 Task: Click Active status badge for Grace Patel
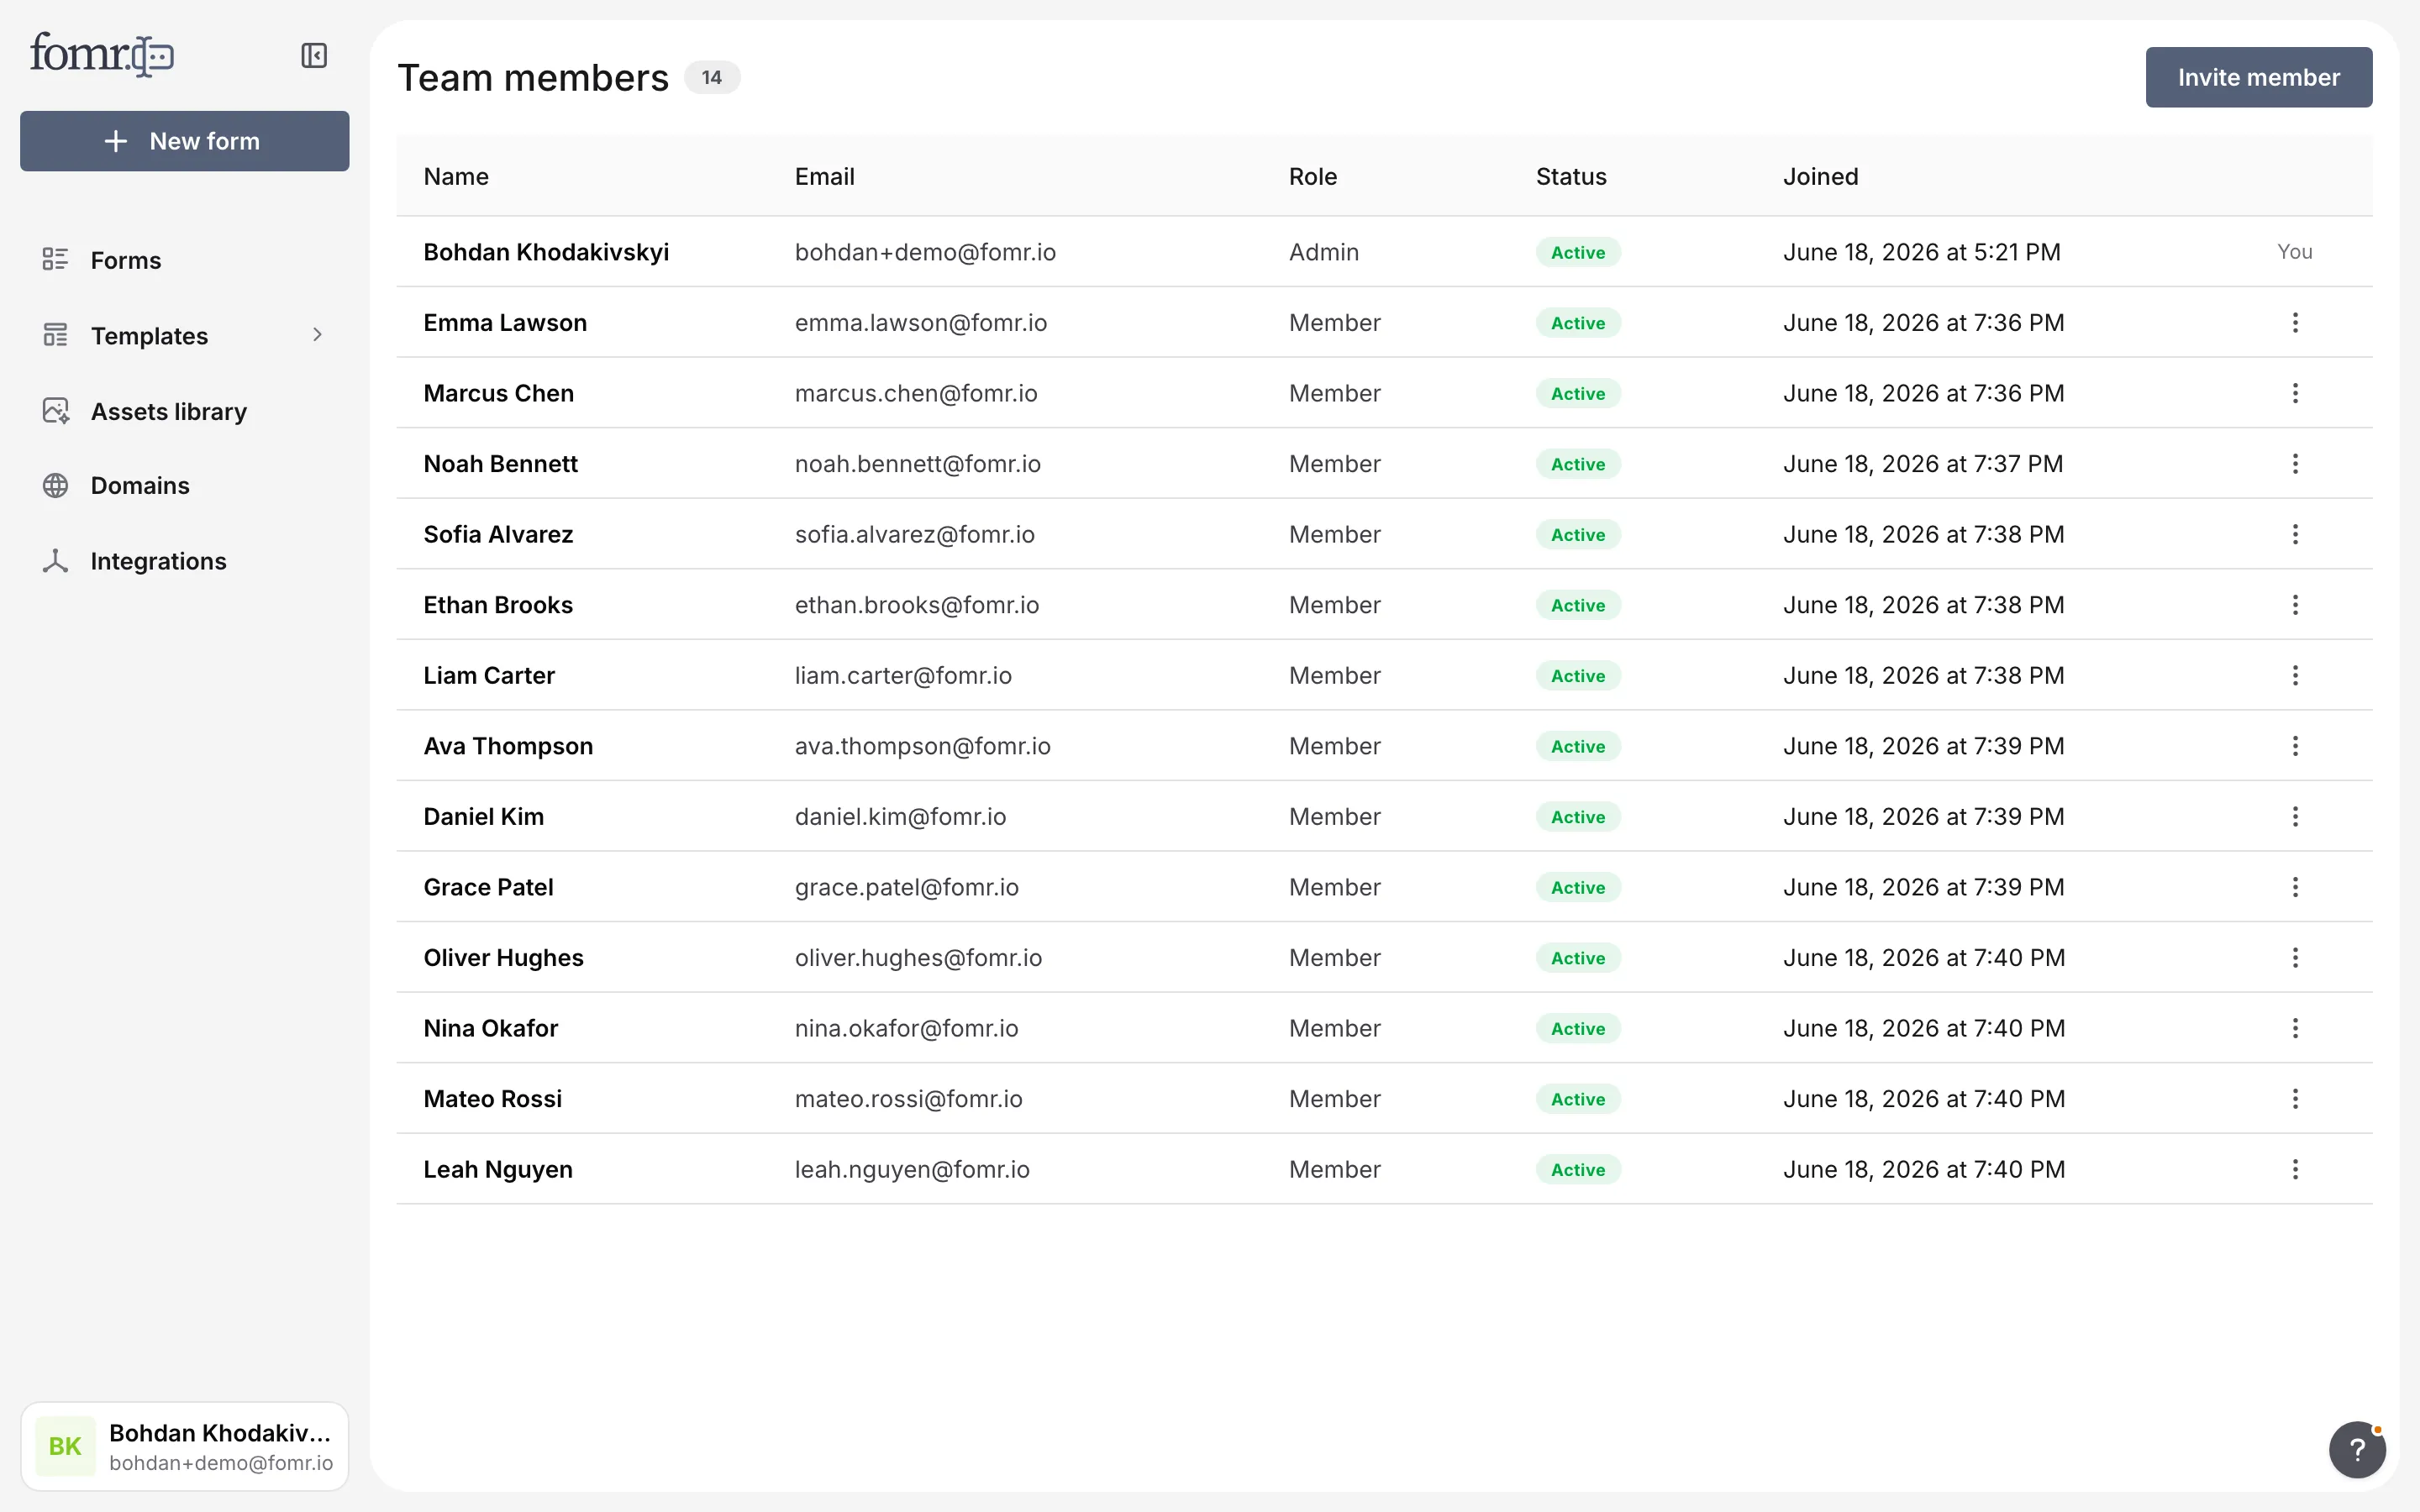click(1578, 887)
